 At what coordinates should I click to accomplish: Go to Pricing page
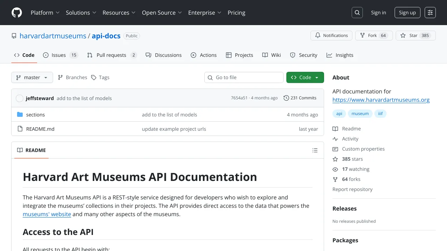[x=236, y=13]
